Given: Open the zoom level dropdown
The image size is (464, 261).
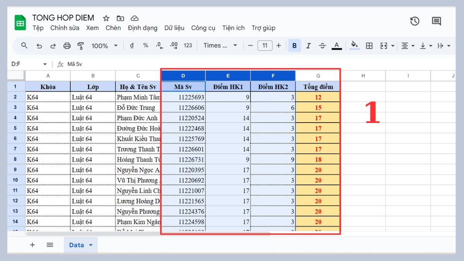Looking at the screenshot, I should (x=104, y=46).
